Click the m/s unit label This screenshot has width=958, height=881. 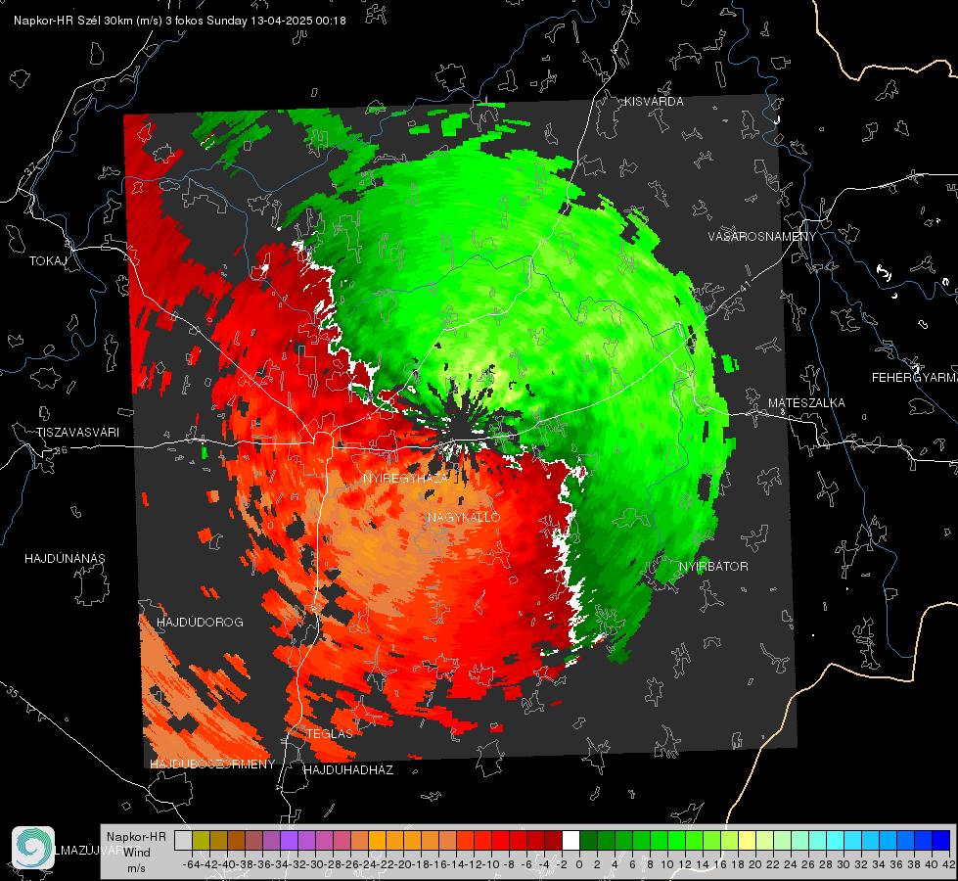136,868
